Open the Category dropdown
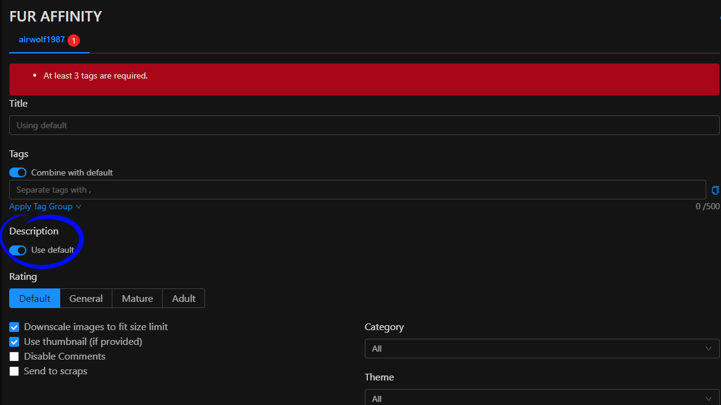Viewport: 721px width, 405px height. tap(541, 349)
